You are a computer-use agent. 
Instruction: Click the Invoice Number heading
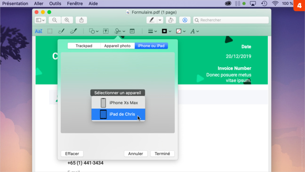tap(234, 68)
